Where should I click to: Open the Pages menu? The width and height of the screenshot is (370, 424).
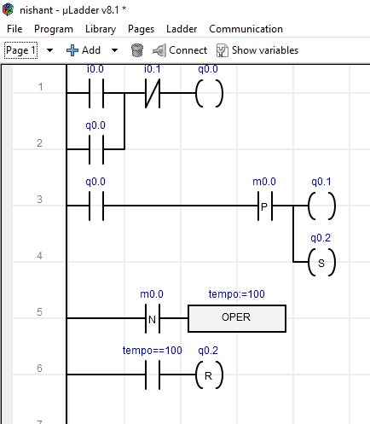(141, 29)
